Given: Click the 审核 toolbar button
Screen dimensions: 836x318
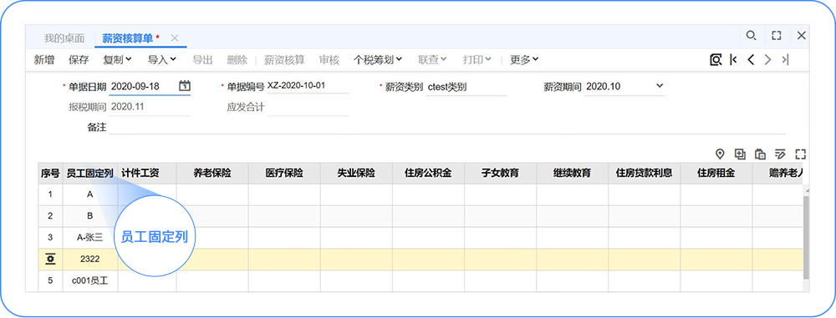Looking at the screenshot, I should [329, 60].
